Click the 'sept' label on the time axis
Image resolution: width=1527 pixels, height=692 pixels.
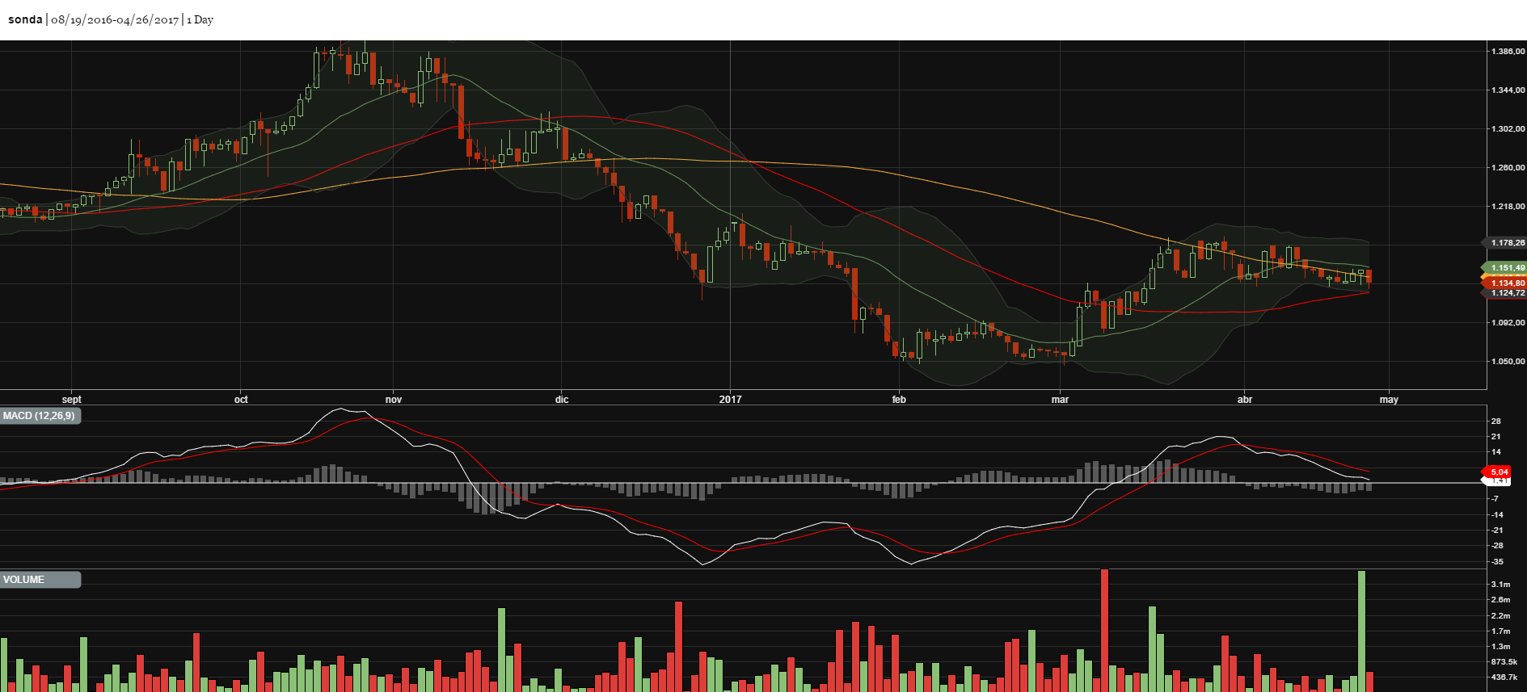coord(72,400)
